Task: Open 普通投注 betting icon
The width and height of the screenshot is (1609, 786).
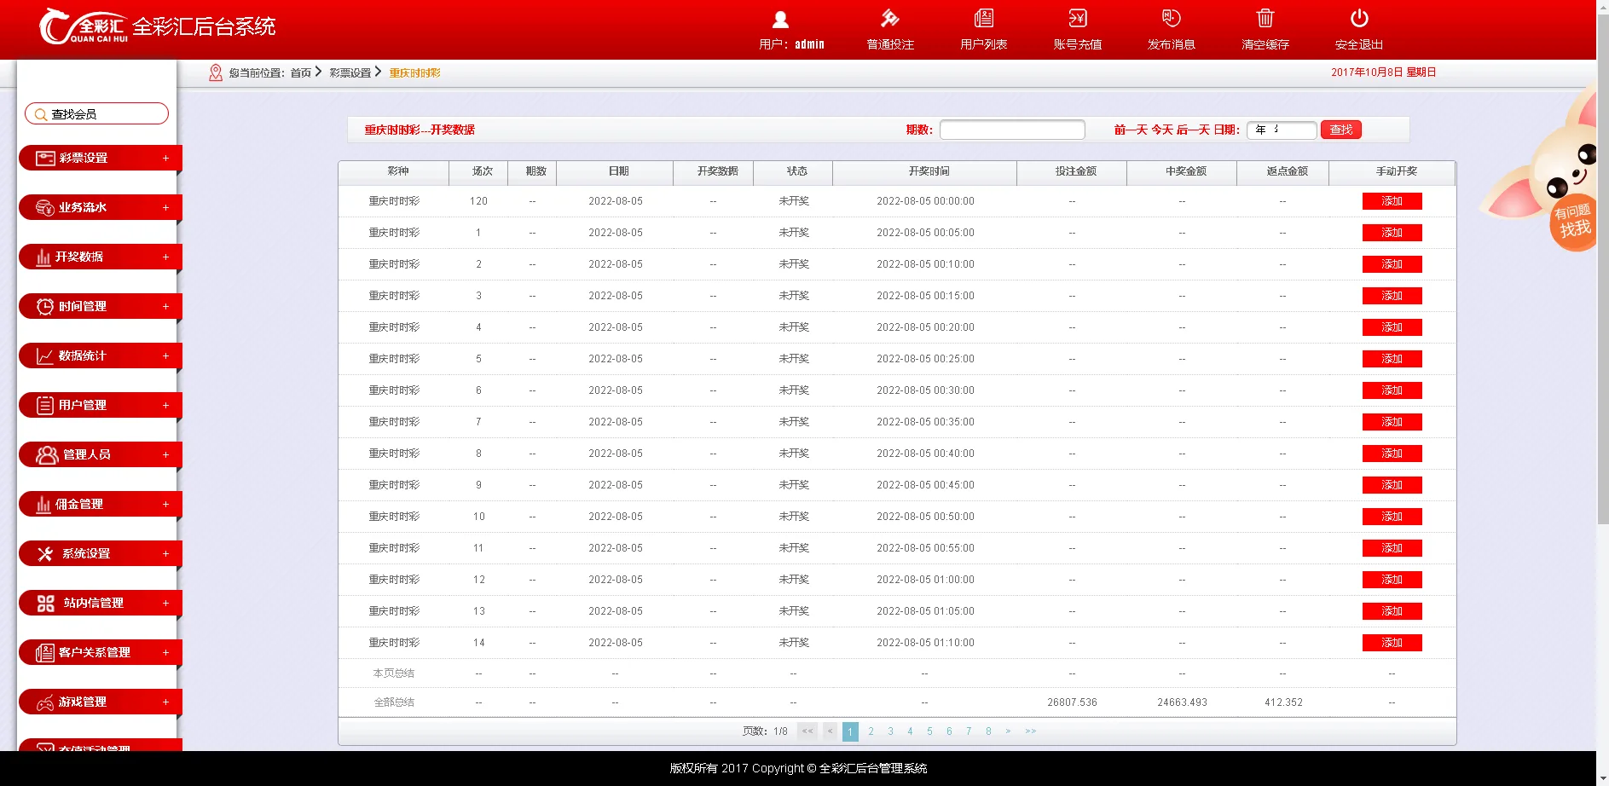Action: [889, 18]
